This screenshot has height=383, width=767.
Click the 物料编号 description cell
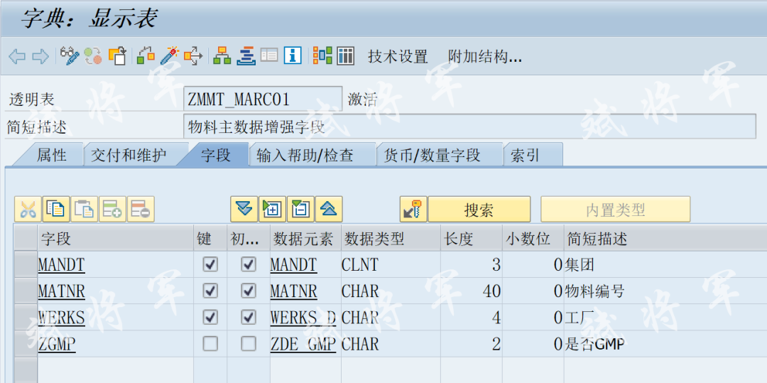(x=665, y=291)
